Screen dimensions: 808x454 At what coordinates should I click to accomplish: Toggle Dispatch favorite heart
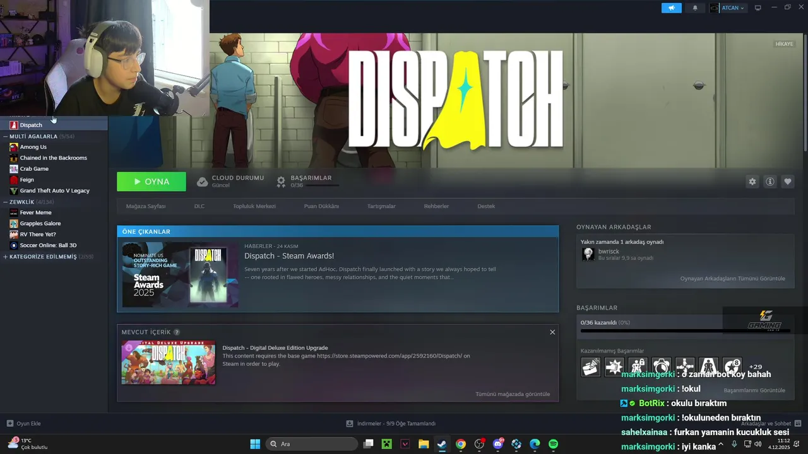tap(788, 182)
